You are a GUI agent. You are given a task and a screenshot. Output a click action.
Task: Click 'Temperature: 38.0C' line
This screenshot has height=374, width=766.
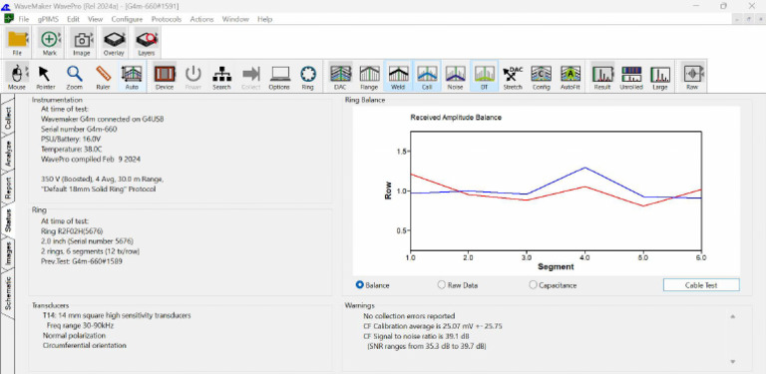coord(72,149)
